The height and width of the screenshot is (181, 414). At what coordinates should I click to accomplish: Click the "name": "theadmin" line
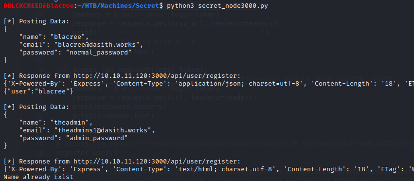(x=56, y=122)
